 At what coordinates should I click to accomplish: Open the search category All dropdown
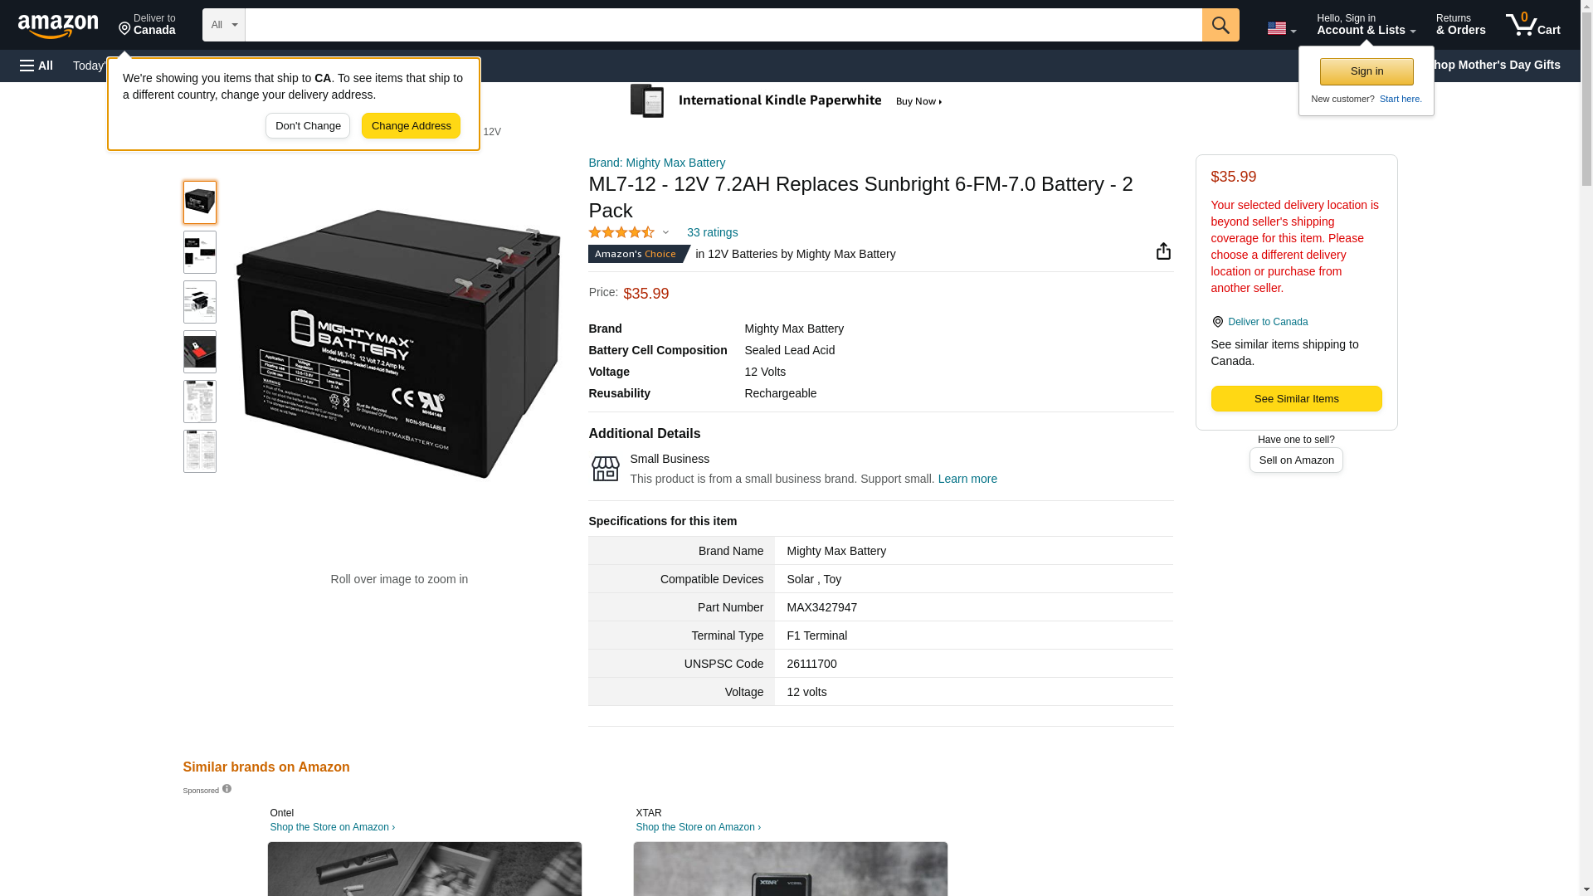(x=223, y=25)
